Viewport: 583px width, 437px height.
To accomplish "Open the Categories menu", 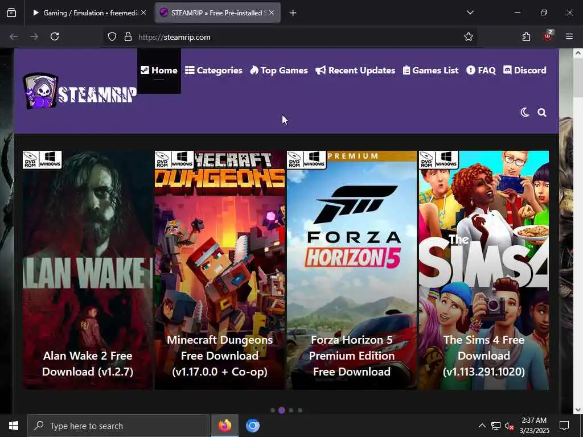I will 214,71.
